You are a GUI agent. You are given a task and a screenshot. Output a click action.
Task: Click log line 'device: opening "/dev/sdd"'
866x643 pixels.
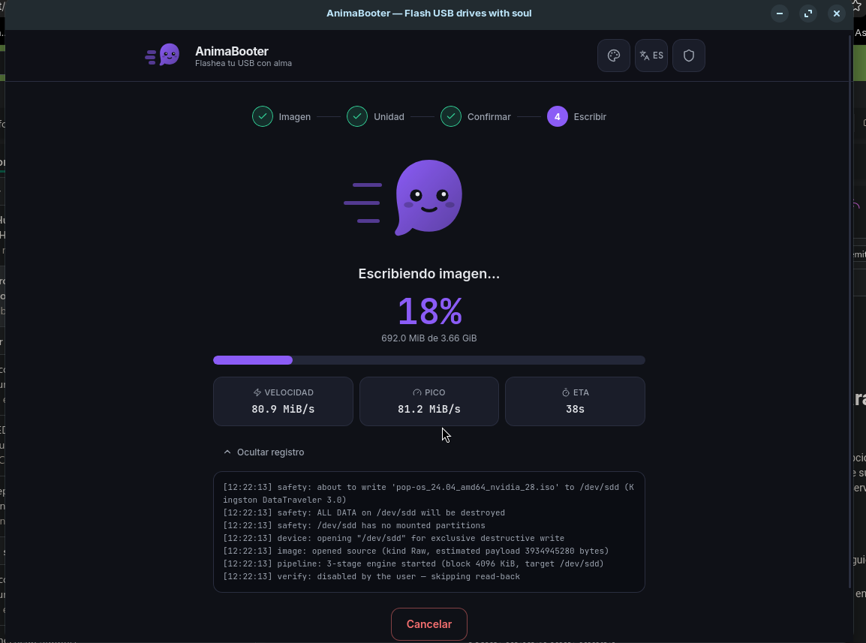click(394, 538)
